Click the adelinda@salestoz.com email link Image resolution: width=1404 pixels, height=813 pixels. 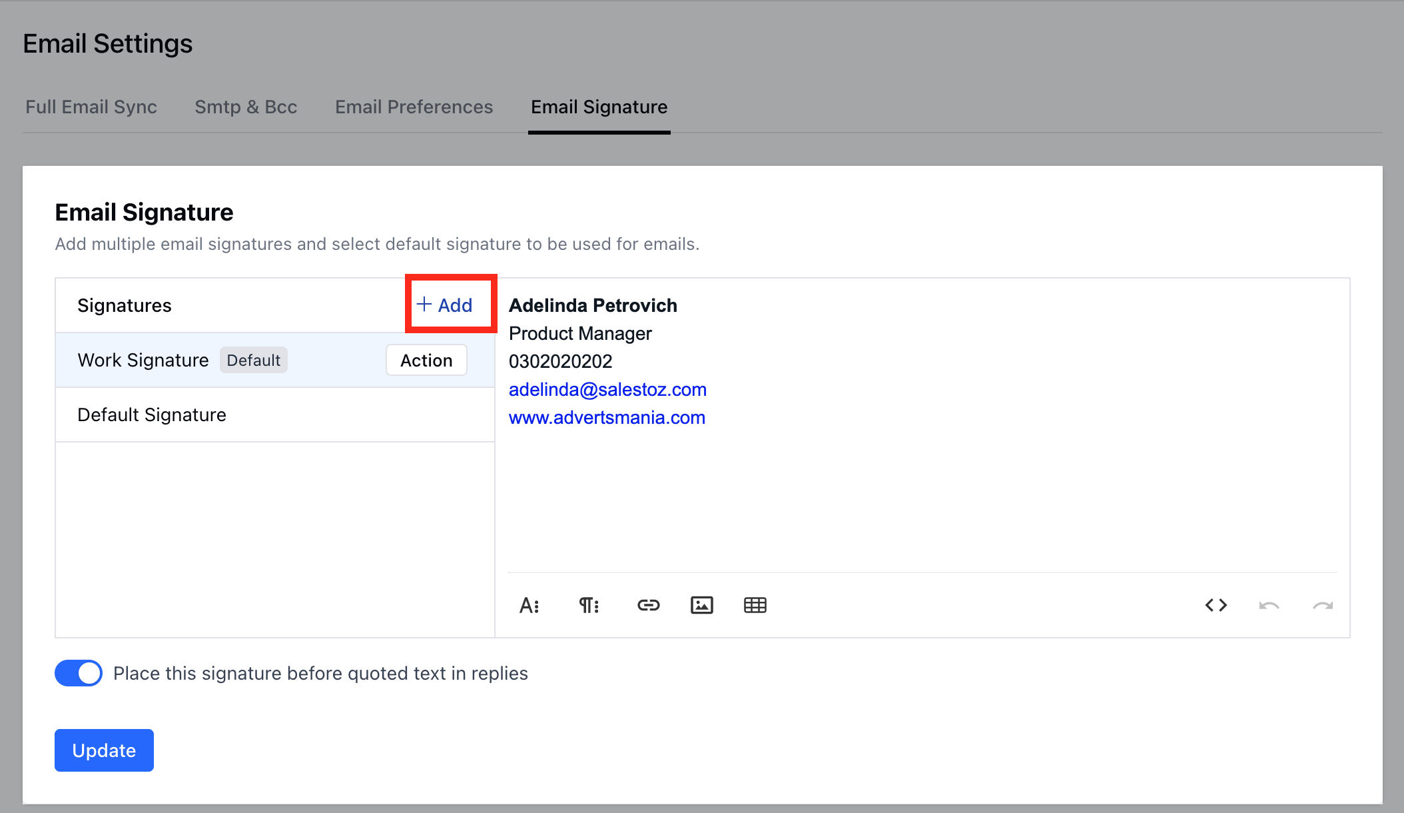click(607, 389)
